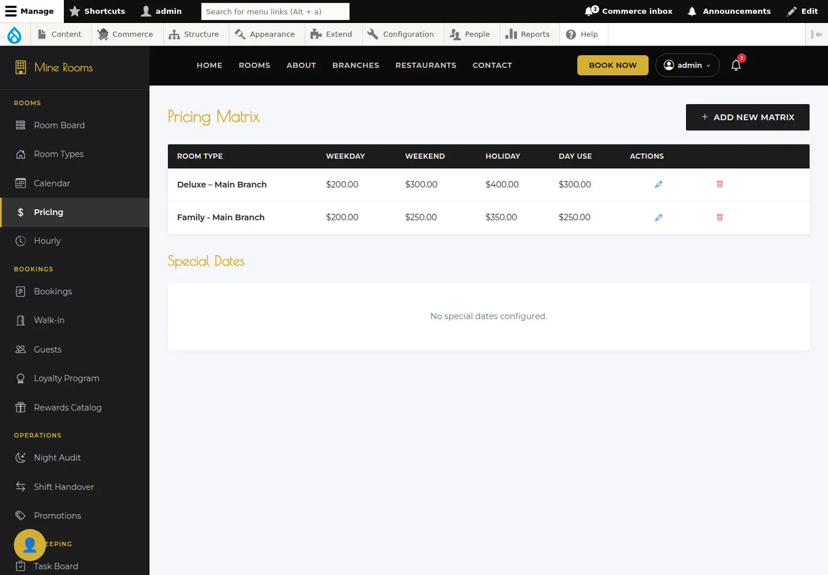Open Night Audit in the sidebar
Screen dimensions: 828x575
click(x=75, y=458)
